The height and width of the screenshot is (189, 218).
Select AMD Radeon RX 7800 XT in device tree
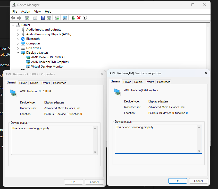(48, 57)
